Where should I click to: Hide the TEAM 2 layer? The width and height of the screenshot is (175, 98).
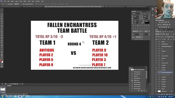click(156, 42)
